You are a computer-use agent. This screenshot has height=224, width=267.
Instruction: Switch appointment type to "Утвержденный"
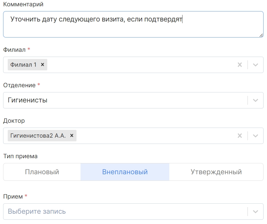pos(216,172)
